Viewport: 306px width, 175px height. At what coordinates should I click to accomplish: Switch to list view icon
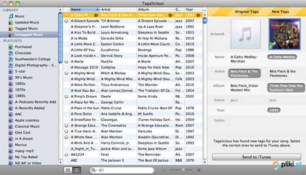77,170
